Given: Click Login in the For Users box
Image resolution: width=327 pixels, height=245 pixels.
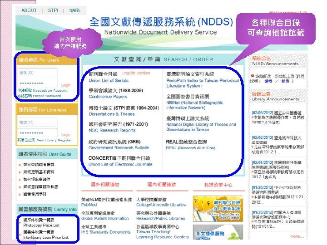Looking at the screenshot, I should [x=66, y=85].
